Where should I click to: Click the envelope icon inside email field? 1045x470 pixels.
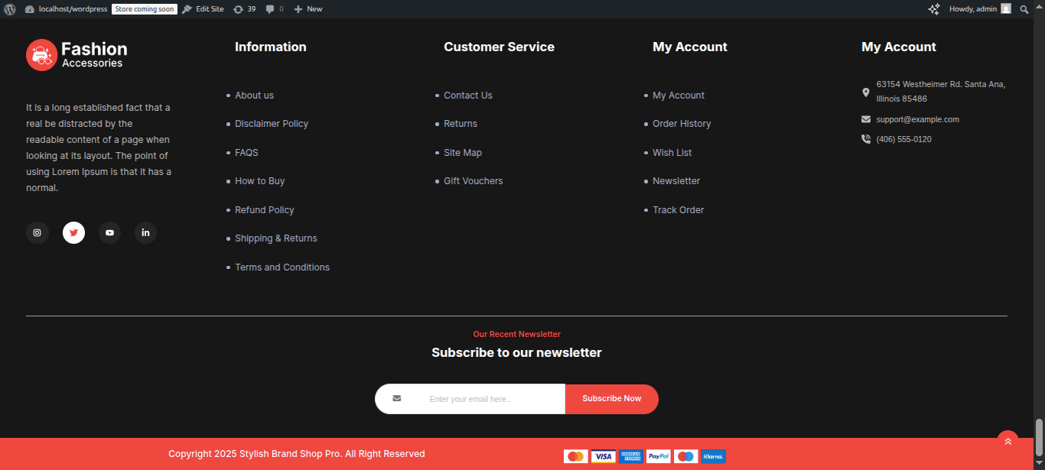[396, 399]
